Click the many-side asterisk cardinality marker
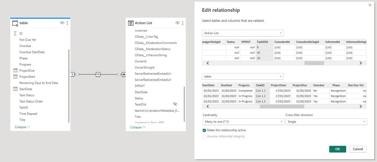 click(124, 75)
